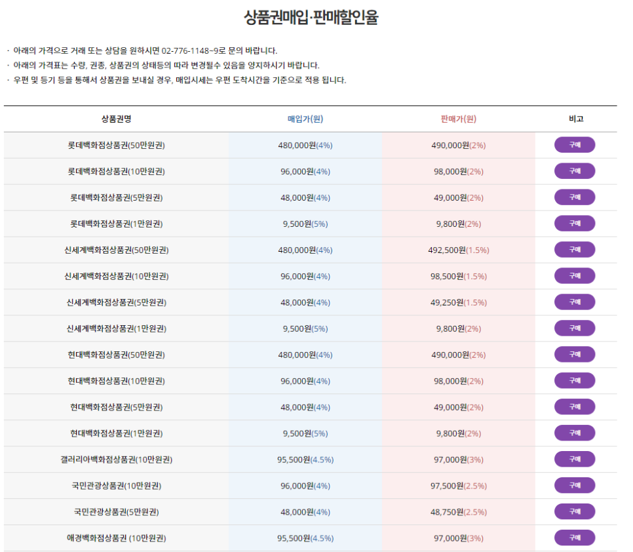The image size is (633, 552).
Task: Click 98,500원(1.5%) sale price cell
Action: click(x=459, y=277)
